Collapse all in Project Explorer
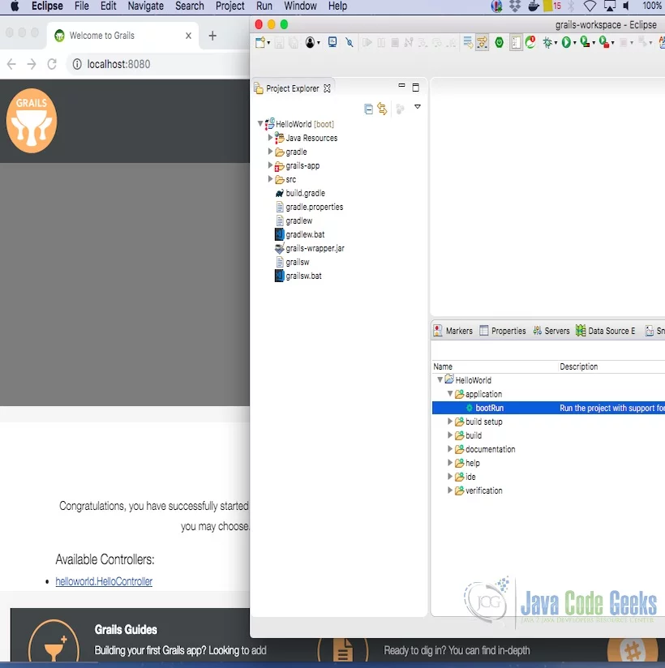This screenshot has height=668, width=665. point(369,109)
